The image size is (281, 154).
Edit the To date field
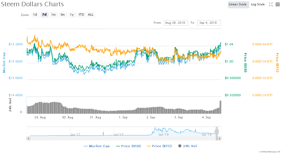coord(209,23)
